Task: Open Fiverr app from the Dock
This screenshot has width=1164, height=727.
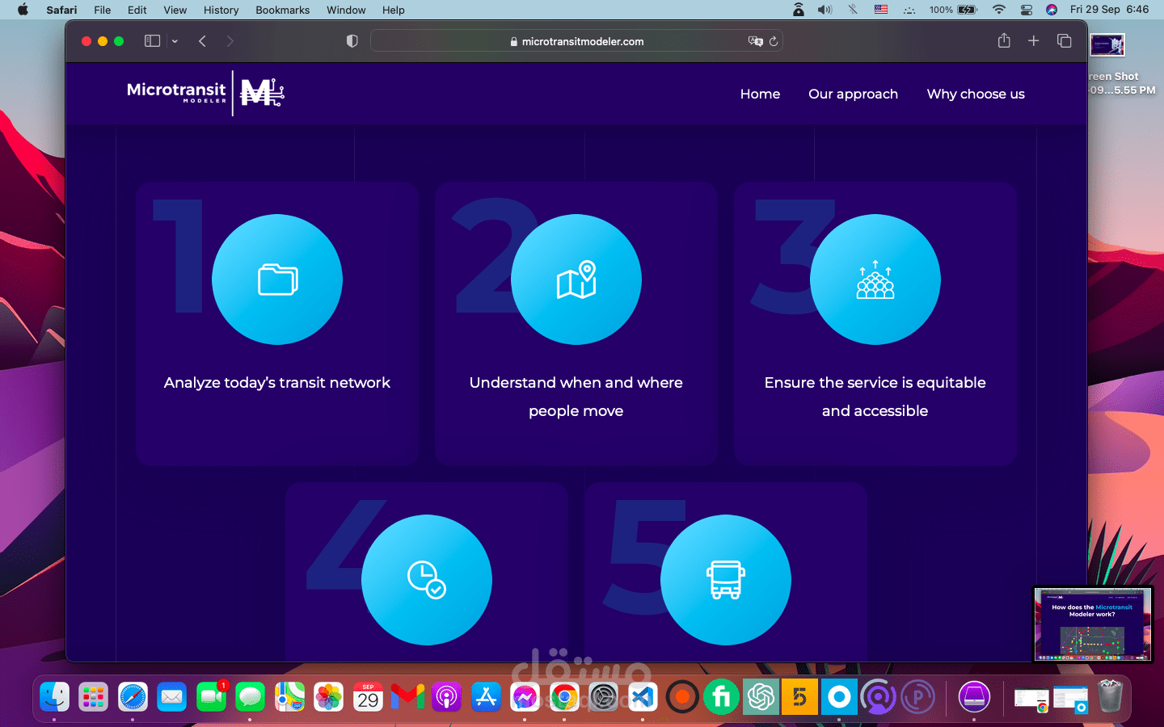Action: 721,696
